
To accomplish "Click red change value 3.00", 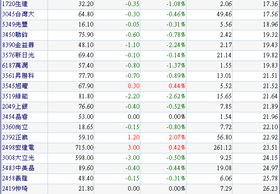I will (x=134, y=147).
